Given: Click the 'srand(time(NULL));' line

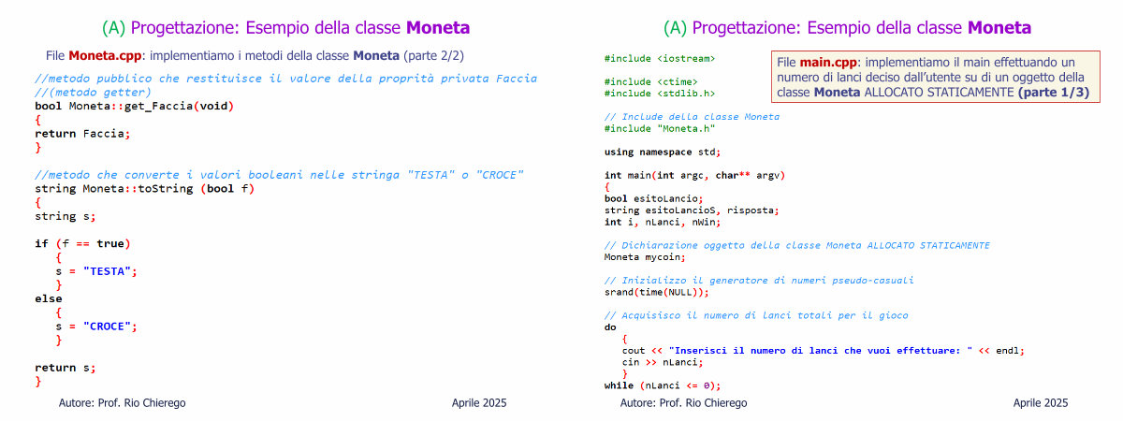Looking at the screenshot, I should [657, 292].
